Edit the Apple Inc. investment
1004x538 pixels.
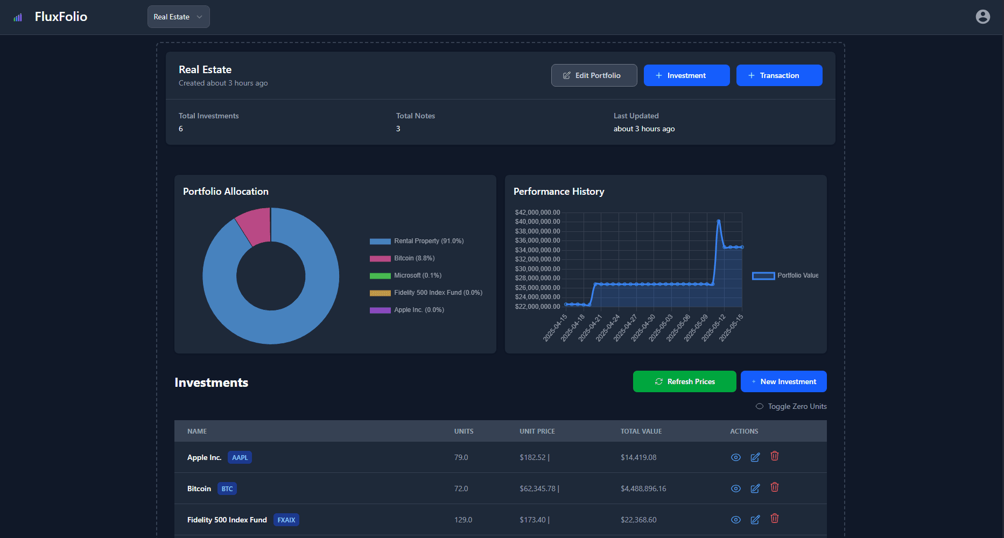coord(755,457)
